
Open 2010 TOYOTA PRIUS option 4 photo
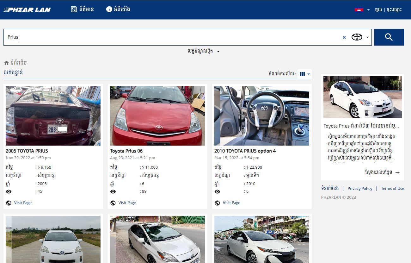[x=262, y=116]
